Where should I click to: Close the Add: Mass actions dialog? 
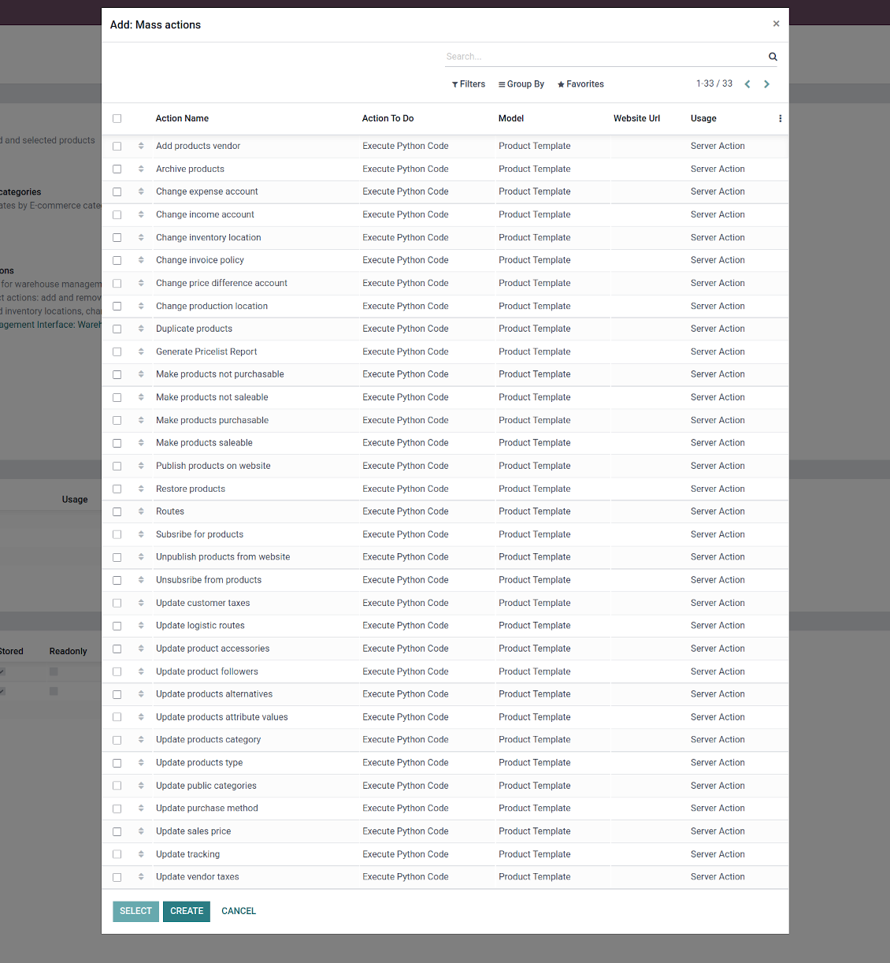pyautogui.click(x=776, y=24)
